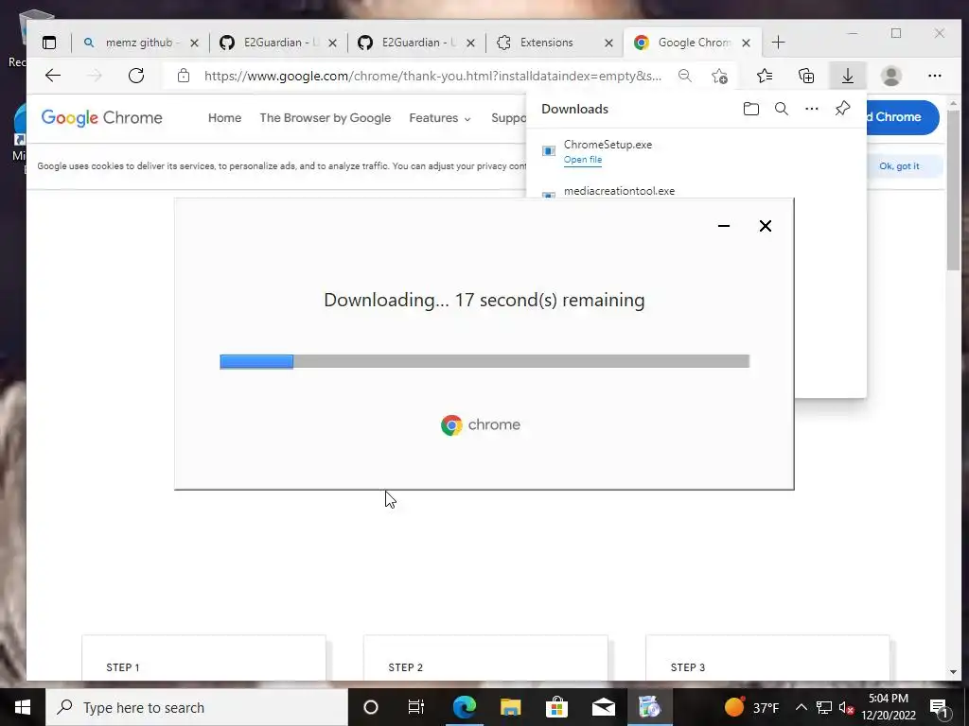The image size is (969, 726).
Task: Go back using the browser back arrow
Action: pyautogui.click(x=53, y=76)
